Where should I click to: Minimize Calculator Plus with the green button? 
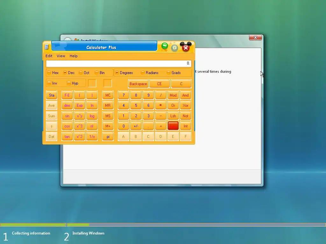(x=165, y=46)
